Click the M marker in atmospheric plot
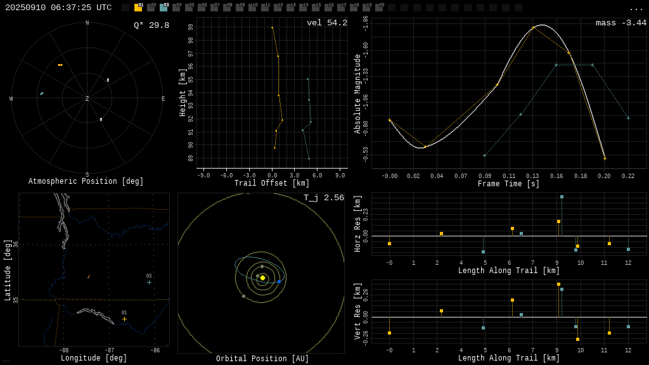This screenshot has height=365, width=649. pyautogui.click(x=101, y=120)
